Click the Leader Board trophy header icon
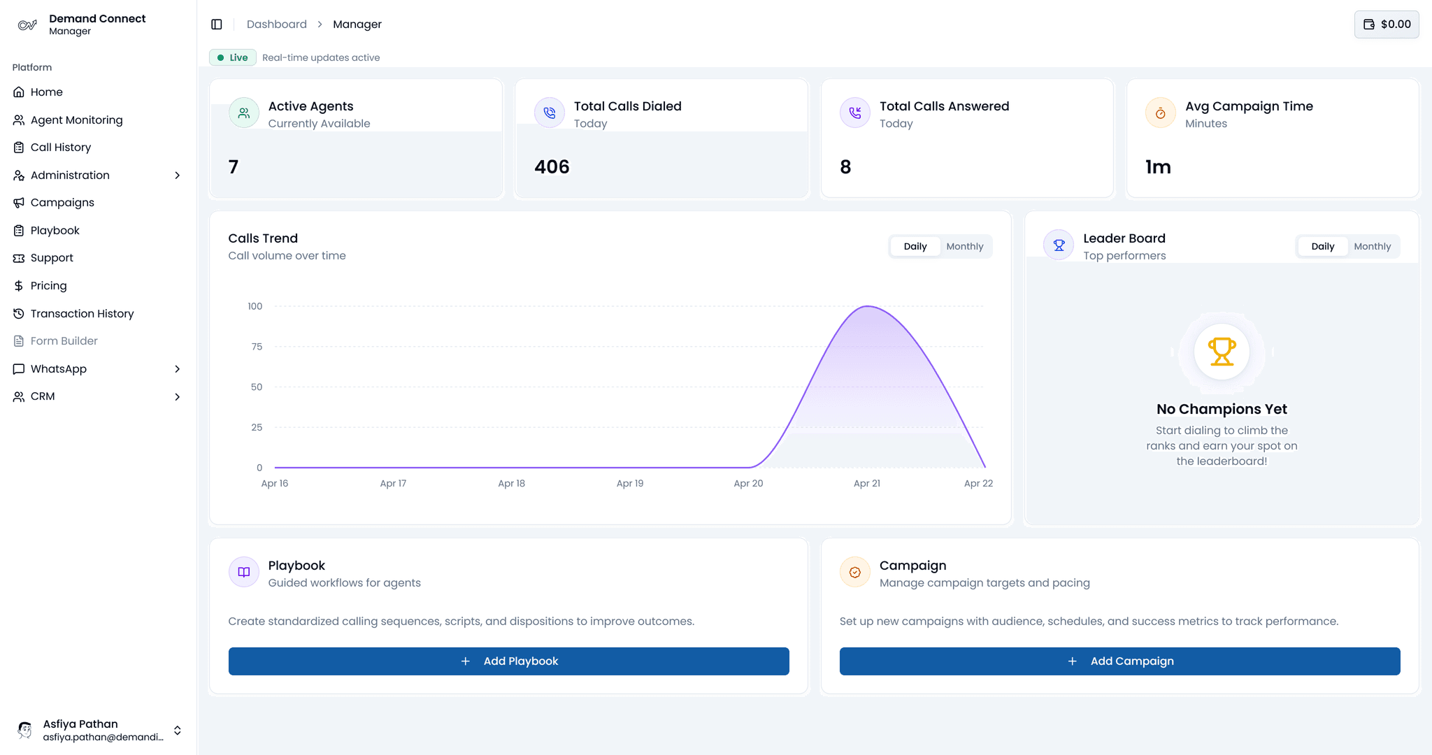Image resolution: width=1432 pixels, height=755 pixels. [x=1059, y=245]
